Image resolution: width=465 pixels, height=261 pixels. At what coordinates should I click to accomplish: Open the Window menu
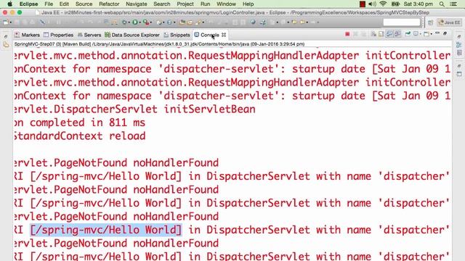coord(226,4)
